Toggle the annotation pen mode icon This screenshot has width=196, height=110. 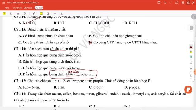[x=188, y=2]
